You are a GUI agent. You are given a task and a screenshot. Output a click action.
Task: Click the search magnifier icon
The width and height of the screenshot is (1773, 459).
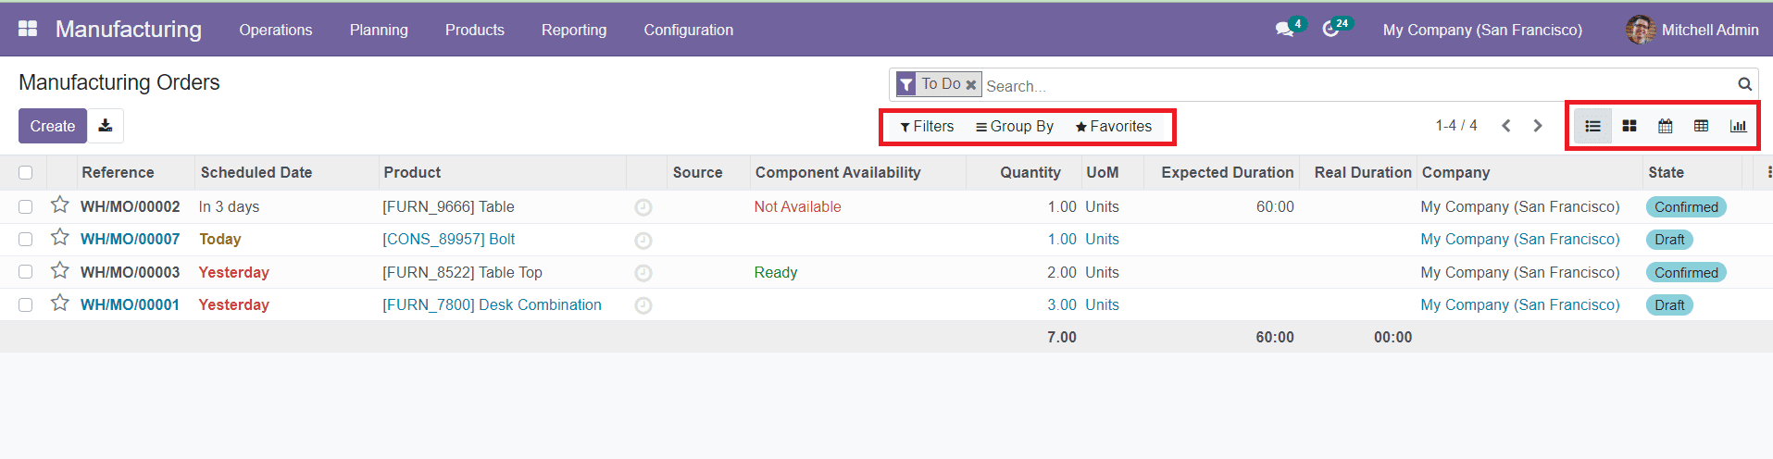click(x=1744, y=84)
